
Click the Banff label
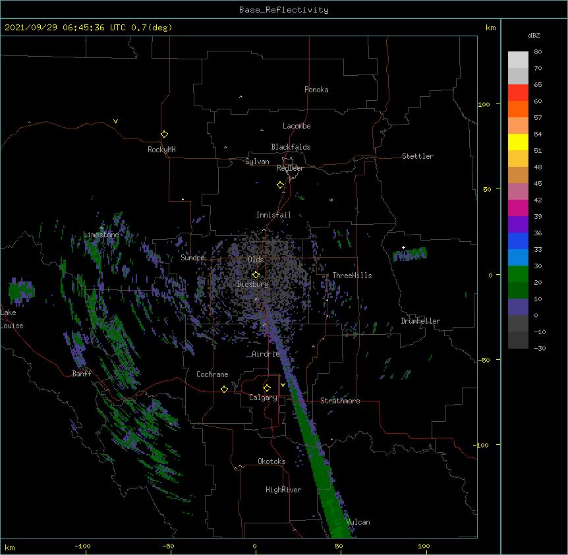coord(82,374)
